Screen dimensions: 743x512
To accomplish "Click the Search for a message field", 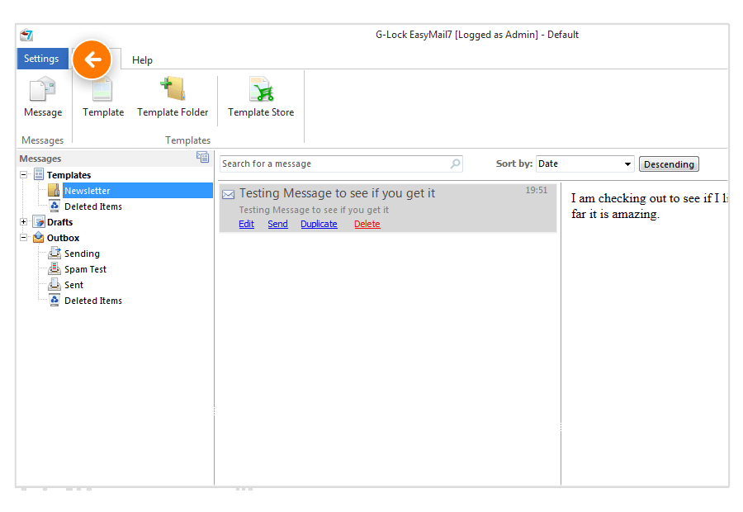I will pyautogui.click(x=341, y=164).
